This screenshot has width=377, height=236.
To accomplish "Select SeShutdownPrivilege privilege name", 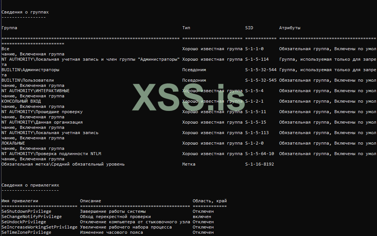I will (x=26, y=211).
